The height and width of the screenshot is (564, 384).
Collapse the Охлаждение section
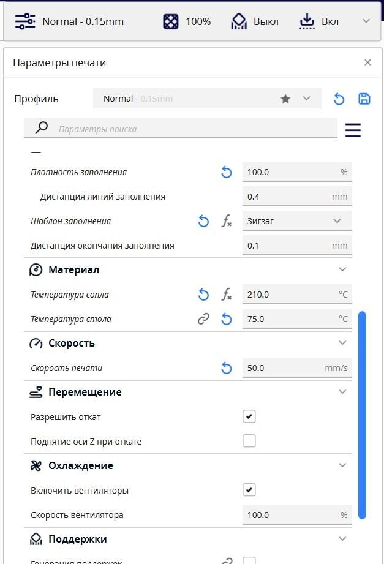[342, 465]
